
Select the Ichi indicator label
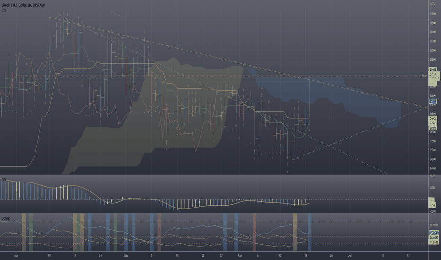click(4, 10)
